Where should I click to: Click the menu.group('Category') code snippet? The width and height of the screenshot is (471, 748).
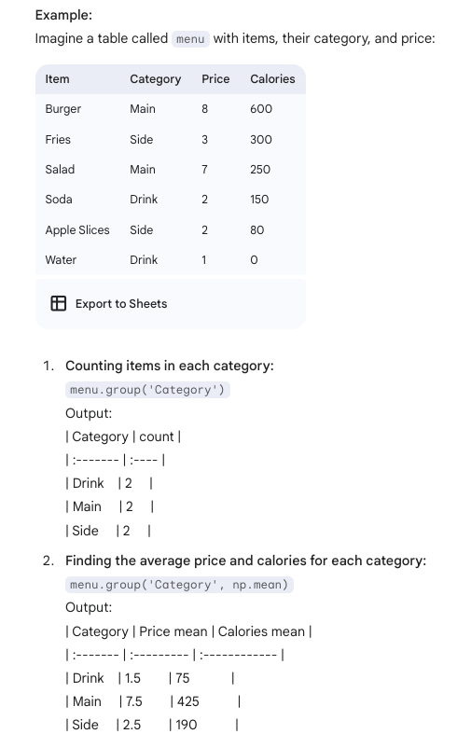click(147, 390)
